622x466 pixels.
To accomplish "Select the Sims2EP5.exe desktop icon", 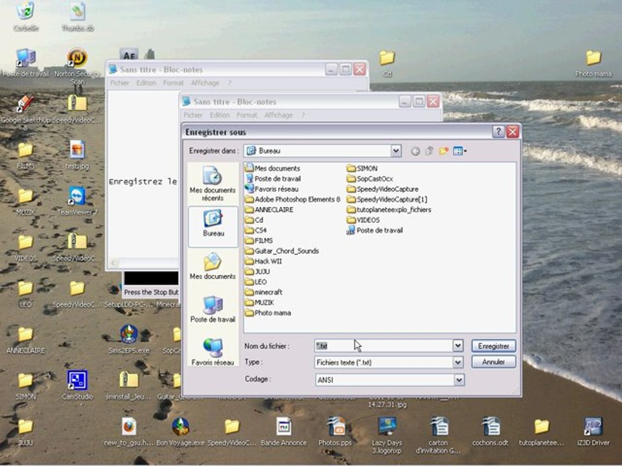I will point(129,338).
